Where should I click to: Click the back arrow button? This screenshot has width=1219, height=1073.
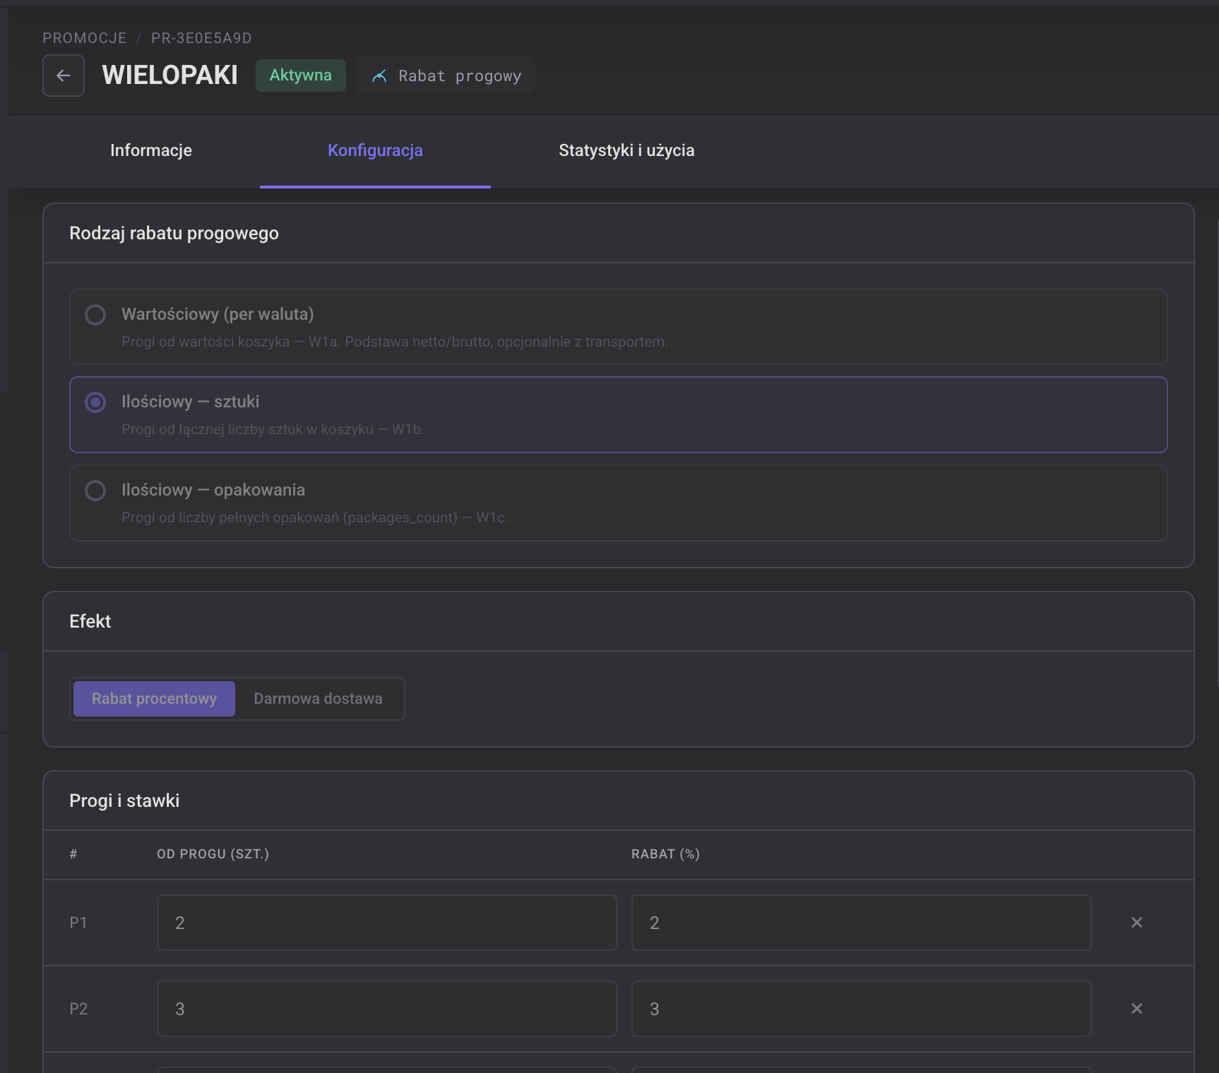64,76
